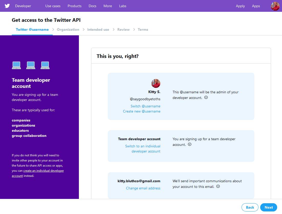Viewport: 282px width, 214px height.
Task: Click sidebar 'Team developer account' heading
Action: coord(31,83)
